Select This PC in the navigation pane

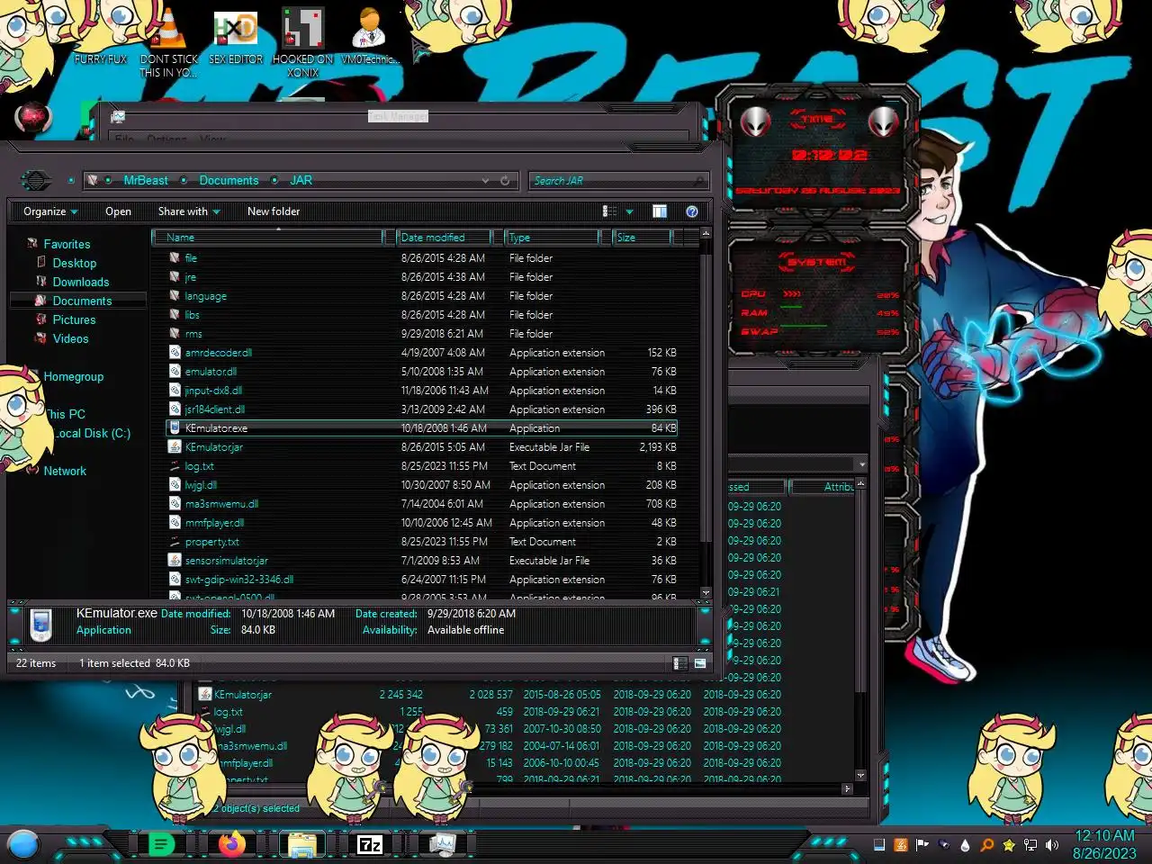point(66,414)
